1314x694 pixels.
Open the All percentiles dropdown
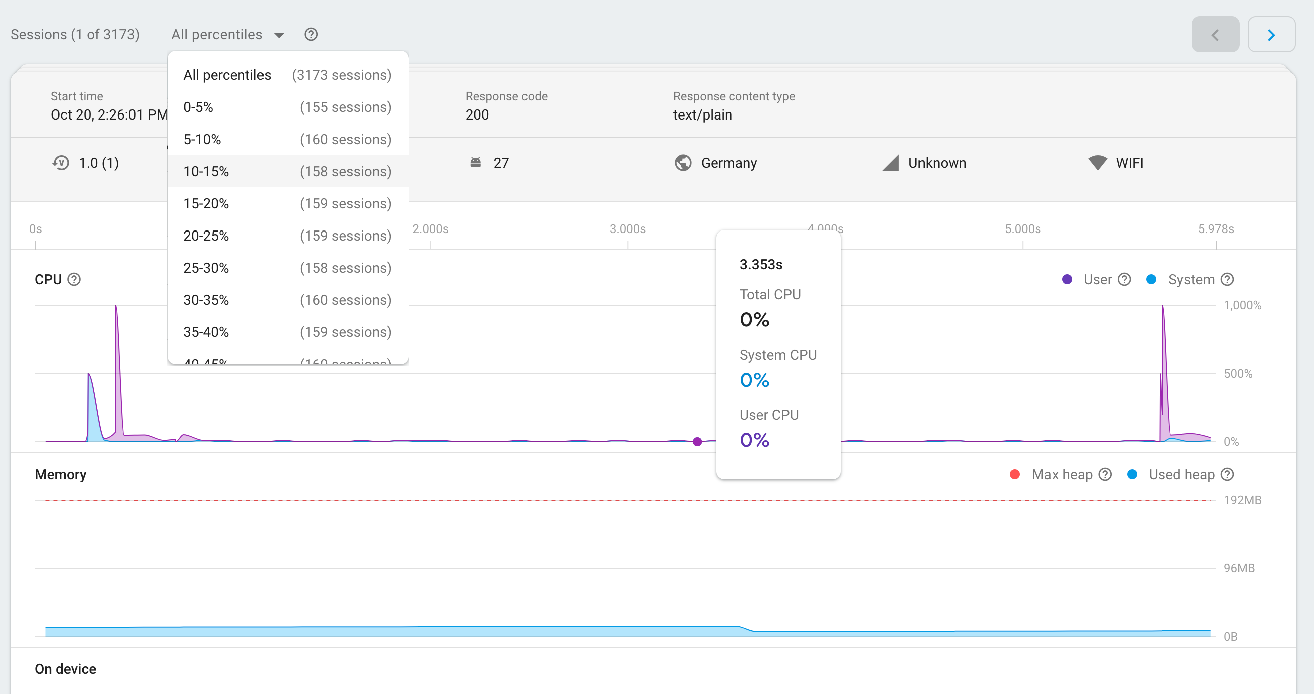tap(227, 34)
